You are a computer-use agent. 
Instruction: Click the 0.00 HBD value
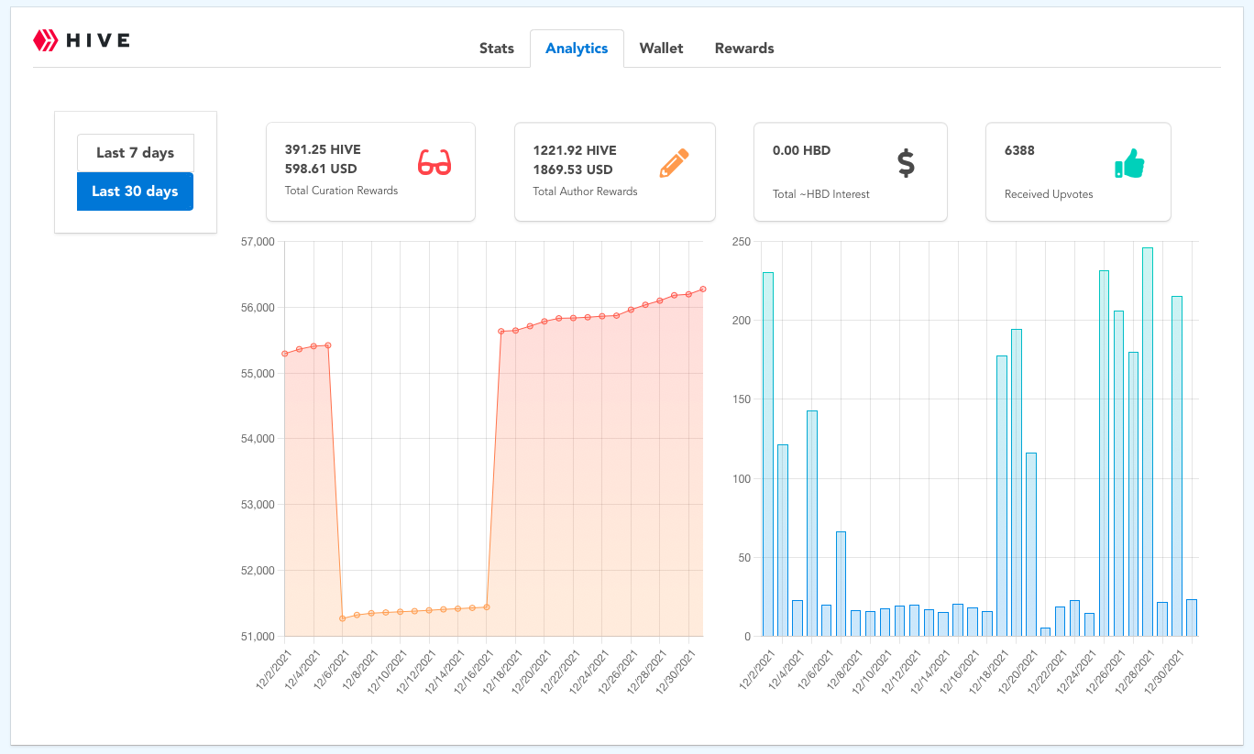[802, 150]
